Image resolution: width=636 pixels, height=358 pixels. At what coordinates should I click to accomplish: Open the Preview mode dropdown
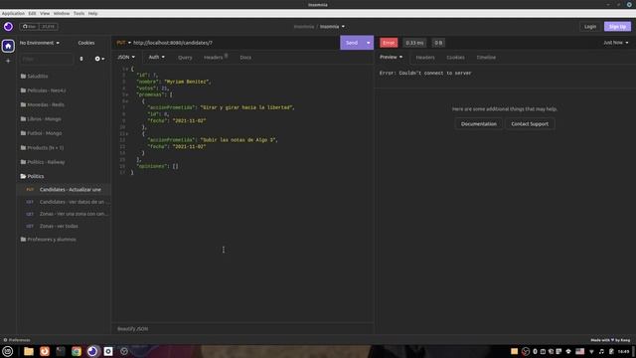(391, 58)
